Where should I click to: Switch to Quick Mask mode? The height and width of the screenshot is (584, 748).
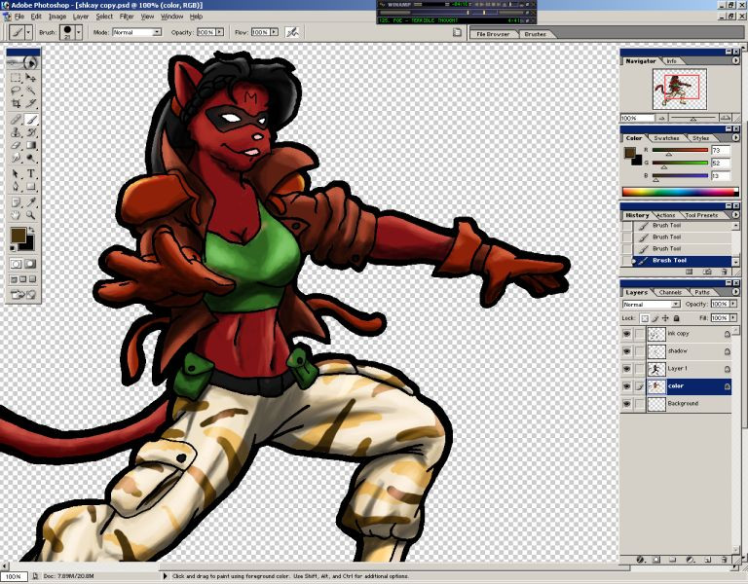point(30,264)
